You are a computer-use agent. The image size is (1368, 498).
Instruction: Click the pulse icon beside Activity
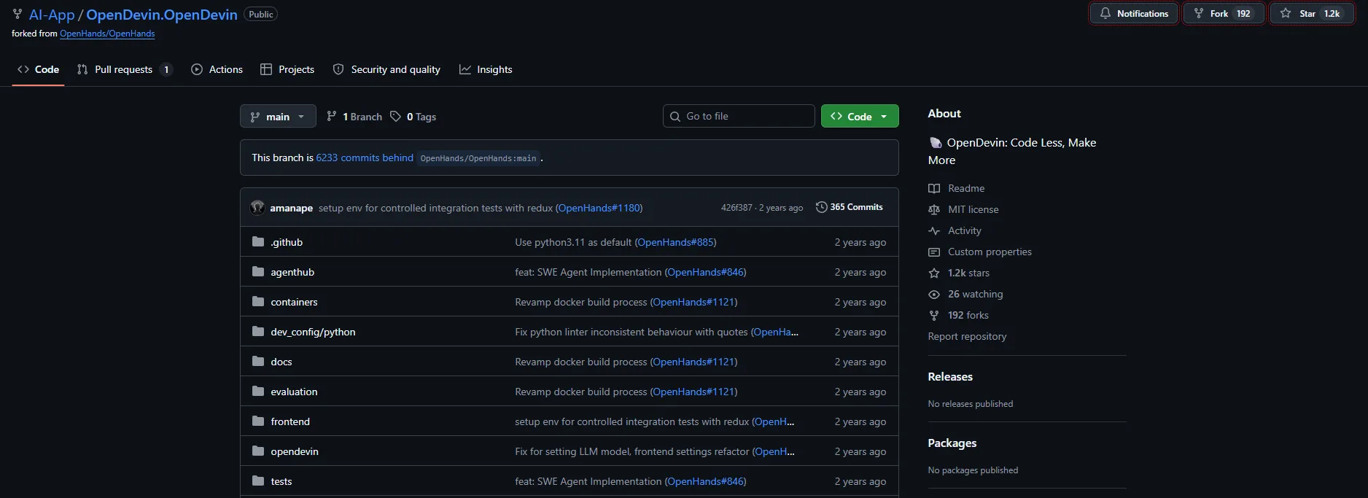(934, 230)
